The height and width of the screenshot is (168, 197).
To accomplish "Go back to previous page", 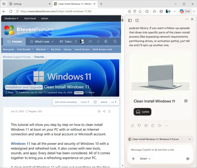I will pos(4,11).
